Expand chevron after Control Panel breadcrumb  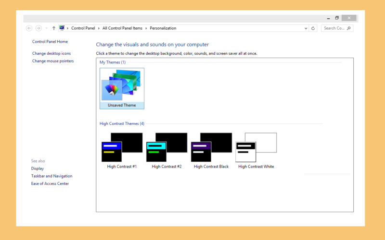pyautogui.click(x=99, y=28)
